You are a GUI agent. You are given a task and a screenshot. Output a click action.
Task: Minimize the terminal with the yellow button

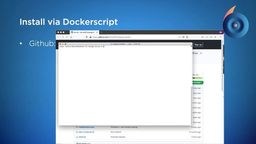[x=63, y=44]
